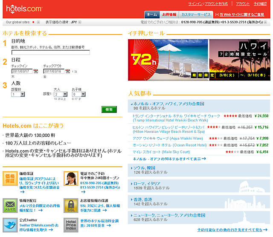Open the 部屋数 room count dropdown
Viewport: 273px width, 237px height.
tap(18, 94)
